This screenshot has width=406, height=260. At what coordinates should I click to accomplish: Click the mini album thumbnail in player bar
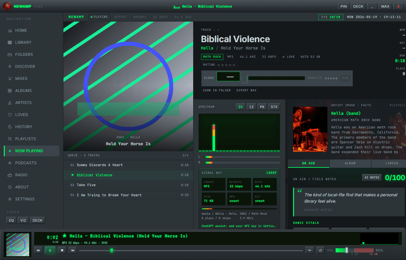point(18,245)
